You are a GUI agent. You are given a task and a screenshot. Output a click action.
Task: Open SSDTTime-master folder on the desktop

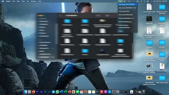click(162, 78)
